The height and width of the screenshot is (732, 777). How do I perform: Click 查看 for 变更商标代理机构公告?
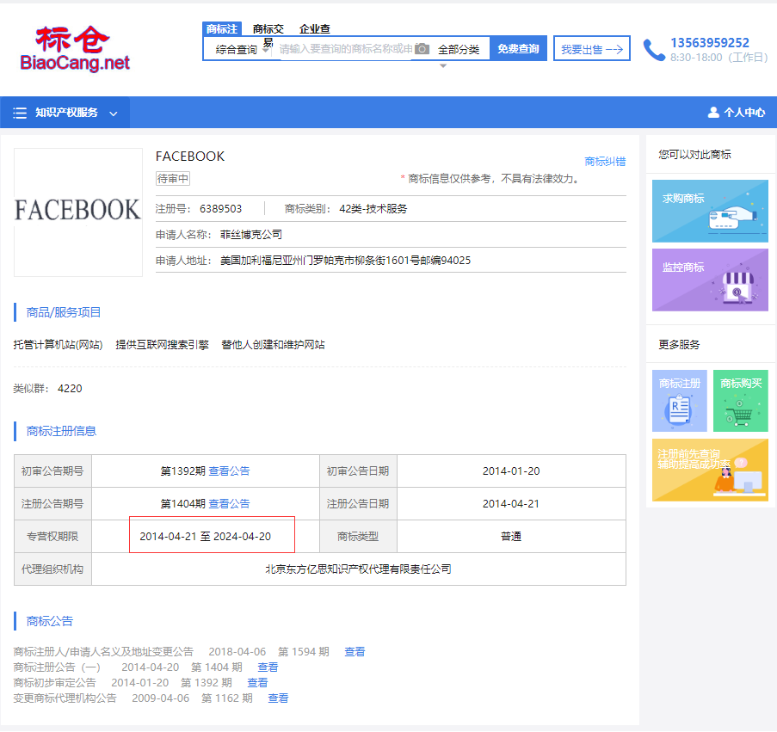[x=278, y=698]
